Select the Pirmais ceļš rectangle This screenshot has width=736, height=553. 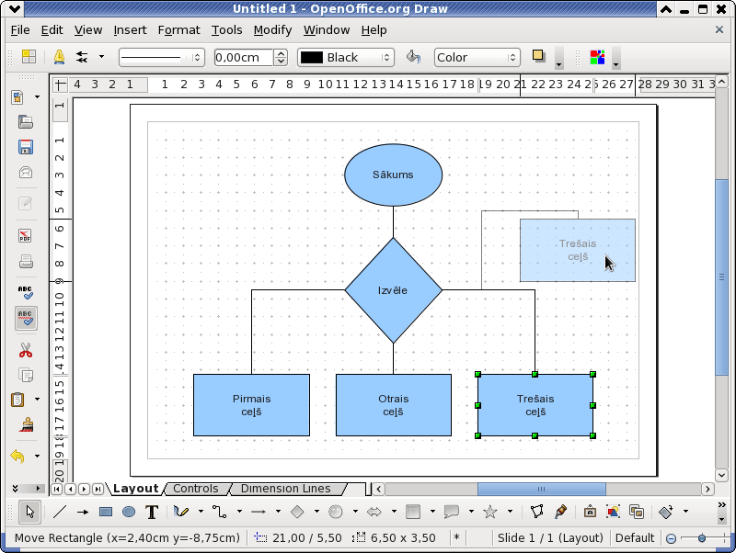(251, 405)
